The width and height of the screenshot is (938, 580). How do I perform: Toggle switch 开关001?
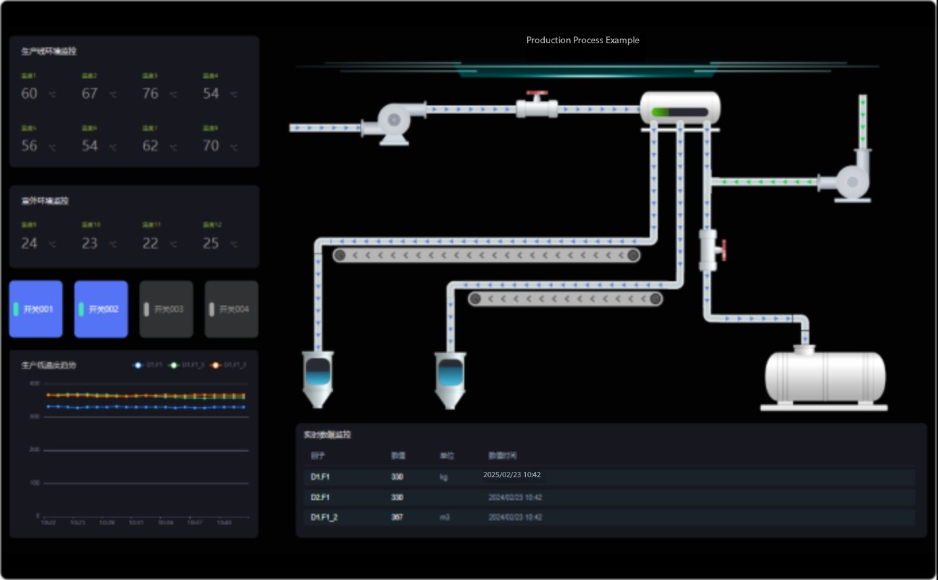pos(36,309)
